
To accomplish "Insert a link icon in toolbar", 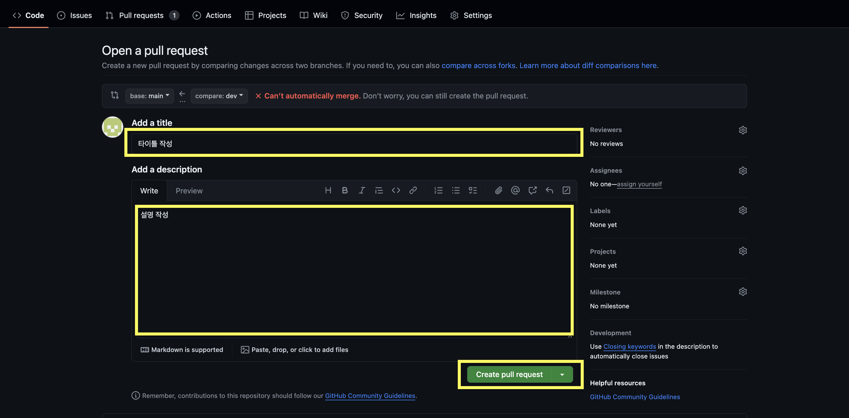I will (x=413, y=190).
